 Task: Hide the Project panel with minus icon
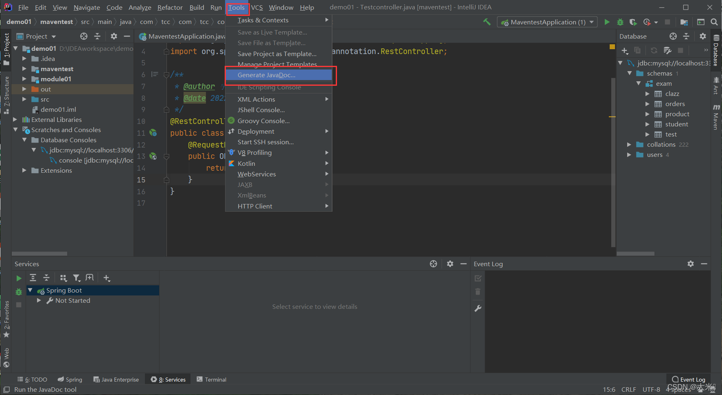(x=127, y=36)
